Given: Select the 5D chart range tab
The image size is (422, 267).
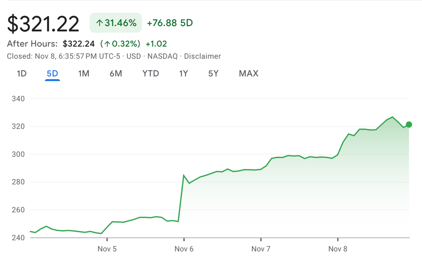Looking at the screenshot, I should click(x=52, y=74).
